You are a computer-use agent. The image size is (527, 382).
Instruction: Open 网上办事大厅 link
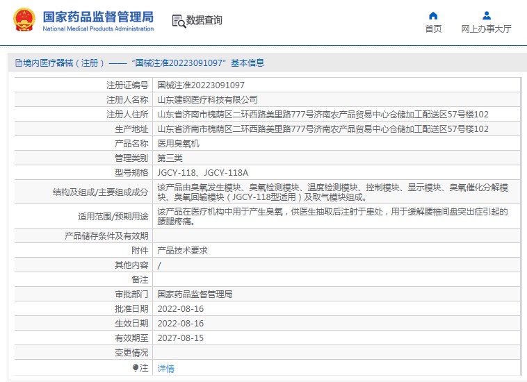(487, 29)
